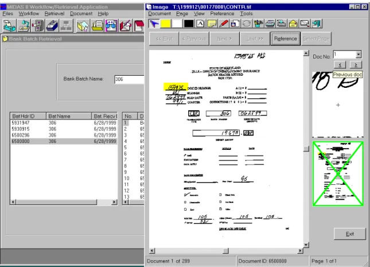The image size is (370, 267).
Task: Select batch row 5931947
Action: [64, 123]
